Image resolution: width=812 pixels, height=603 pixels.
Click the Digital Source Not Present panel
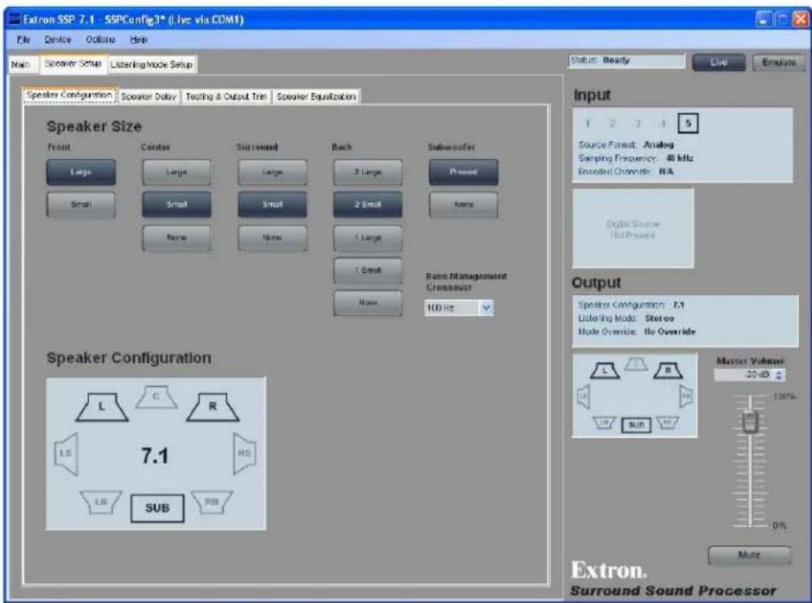633,228
